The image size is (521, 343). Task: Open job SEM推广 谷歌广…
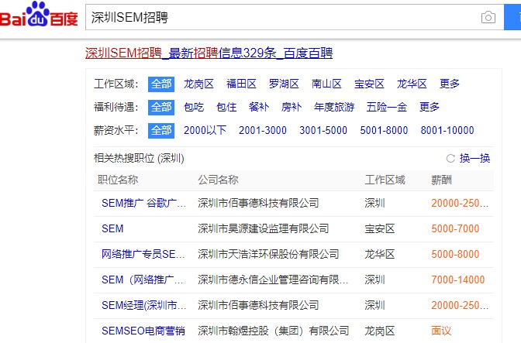pyautogui.click(x=143, y=204)
